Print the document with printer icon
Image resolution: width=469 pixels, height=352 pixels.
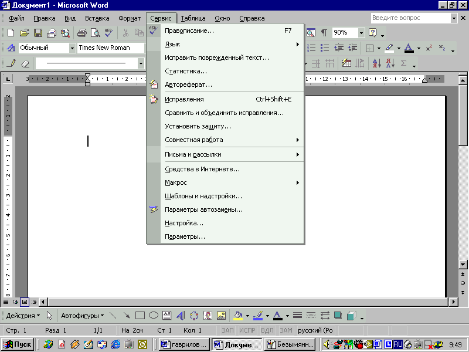(81, 33)
